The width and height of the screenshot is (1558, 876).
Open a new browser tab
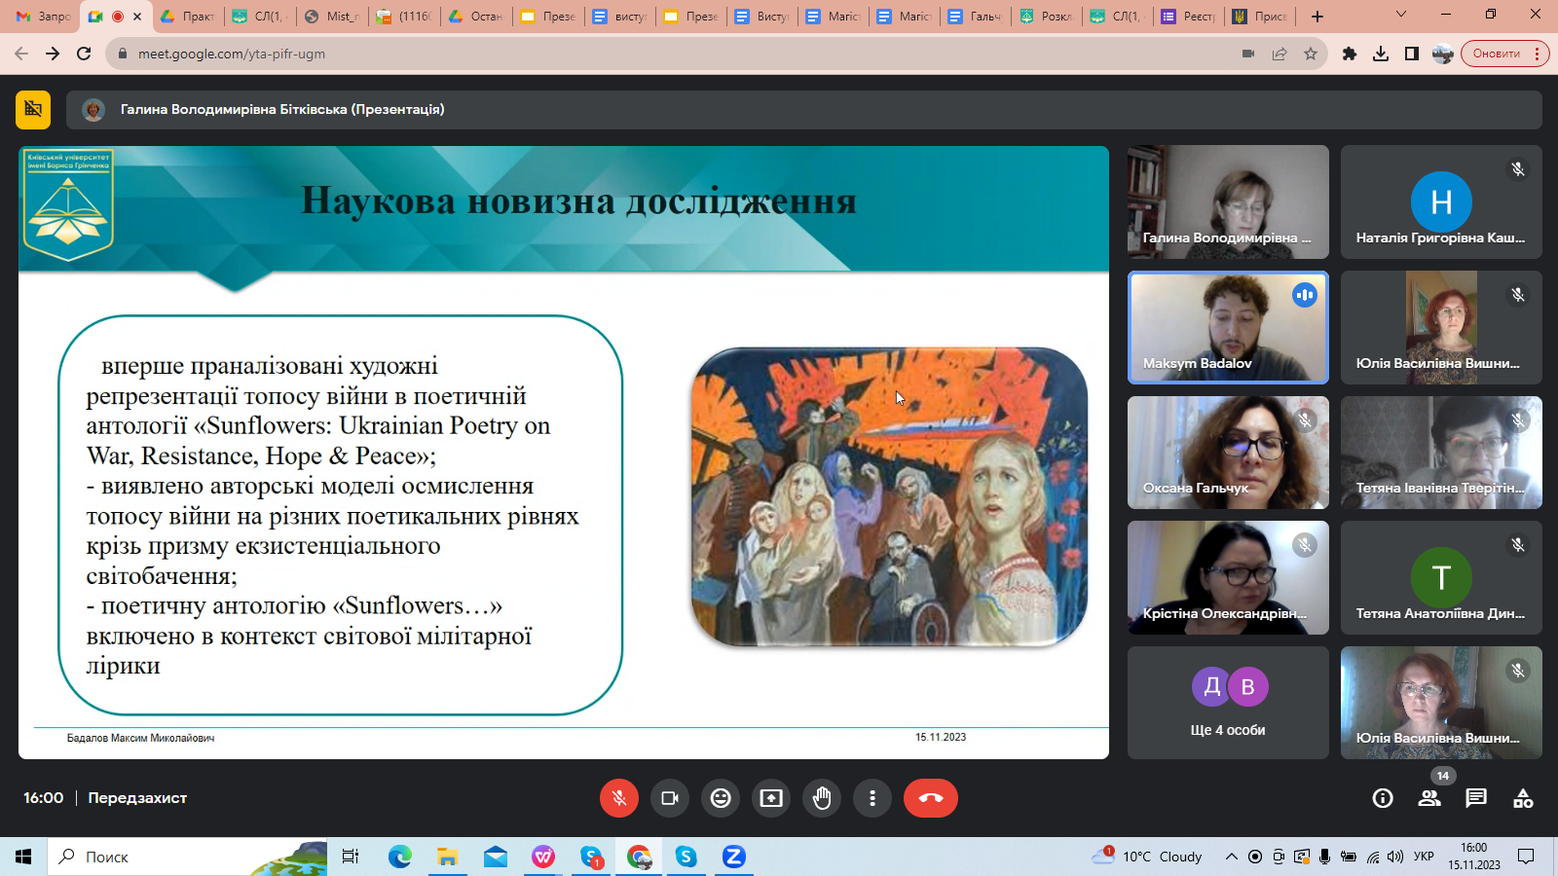tap(1317, 17)
